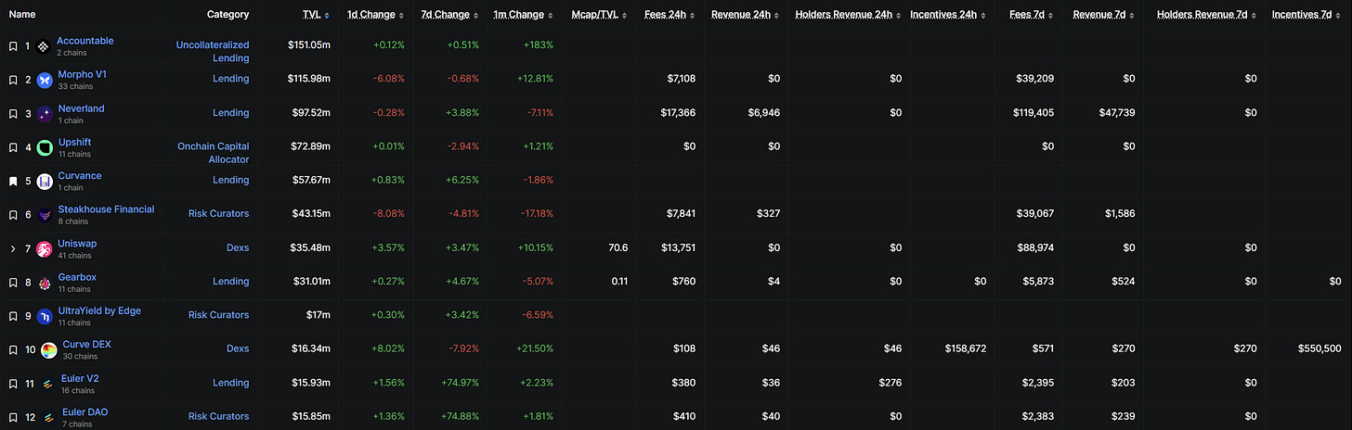The height and width of the screenshot is (430, 1352).
Task: Open the Uncollateralized Lending category link
Action: pos(213,51)
